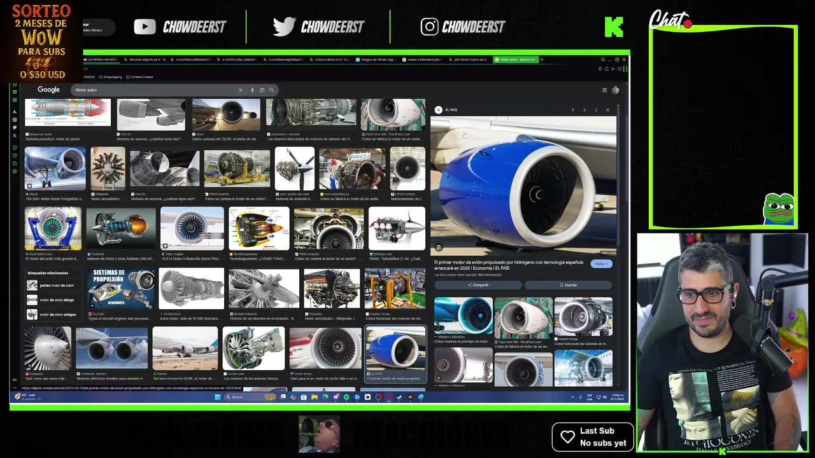
Task: Go to next image in preview panel
Action: coord(584,110)
